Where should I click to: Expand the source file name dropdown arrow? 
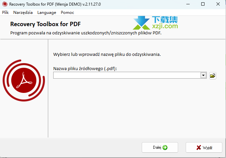[x=204, y=75]
